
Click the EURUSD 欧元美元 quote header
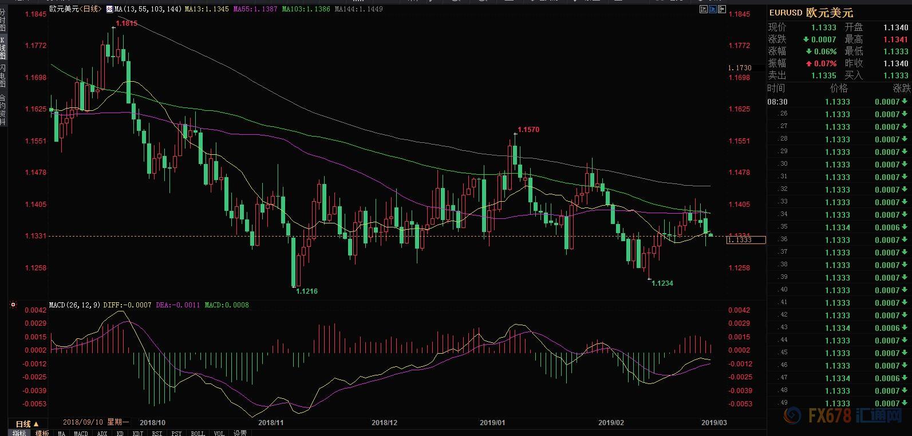(x=811, y=13)
